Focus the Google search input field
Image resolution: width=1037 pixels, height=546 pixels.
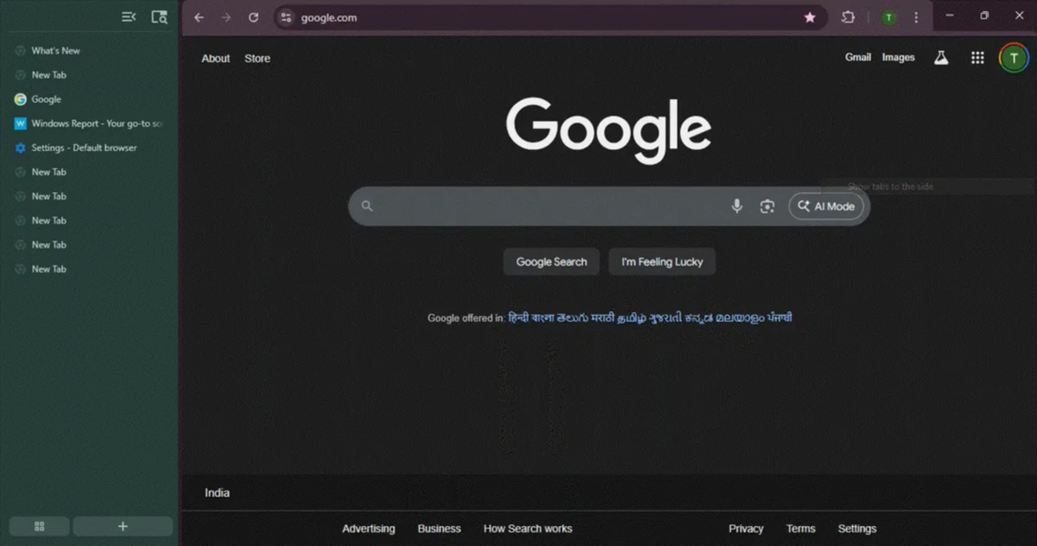pos(547,207)
